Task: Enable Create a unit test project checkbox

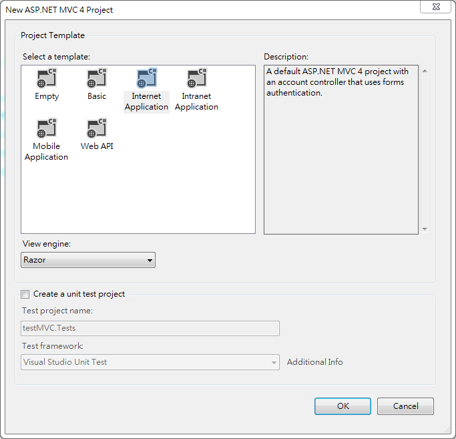Action: [25, 294]
